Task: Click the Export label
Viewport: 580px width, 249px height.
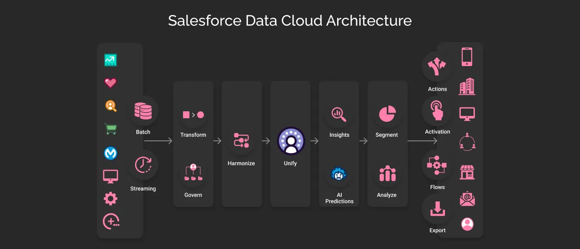Action: 438,230
